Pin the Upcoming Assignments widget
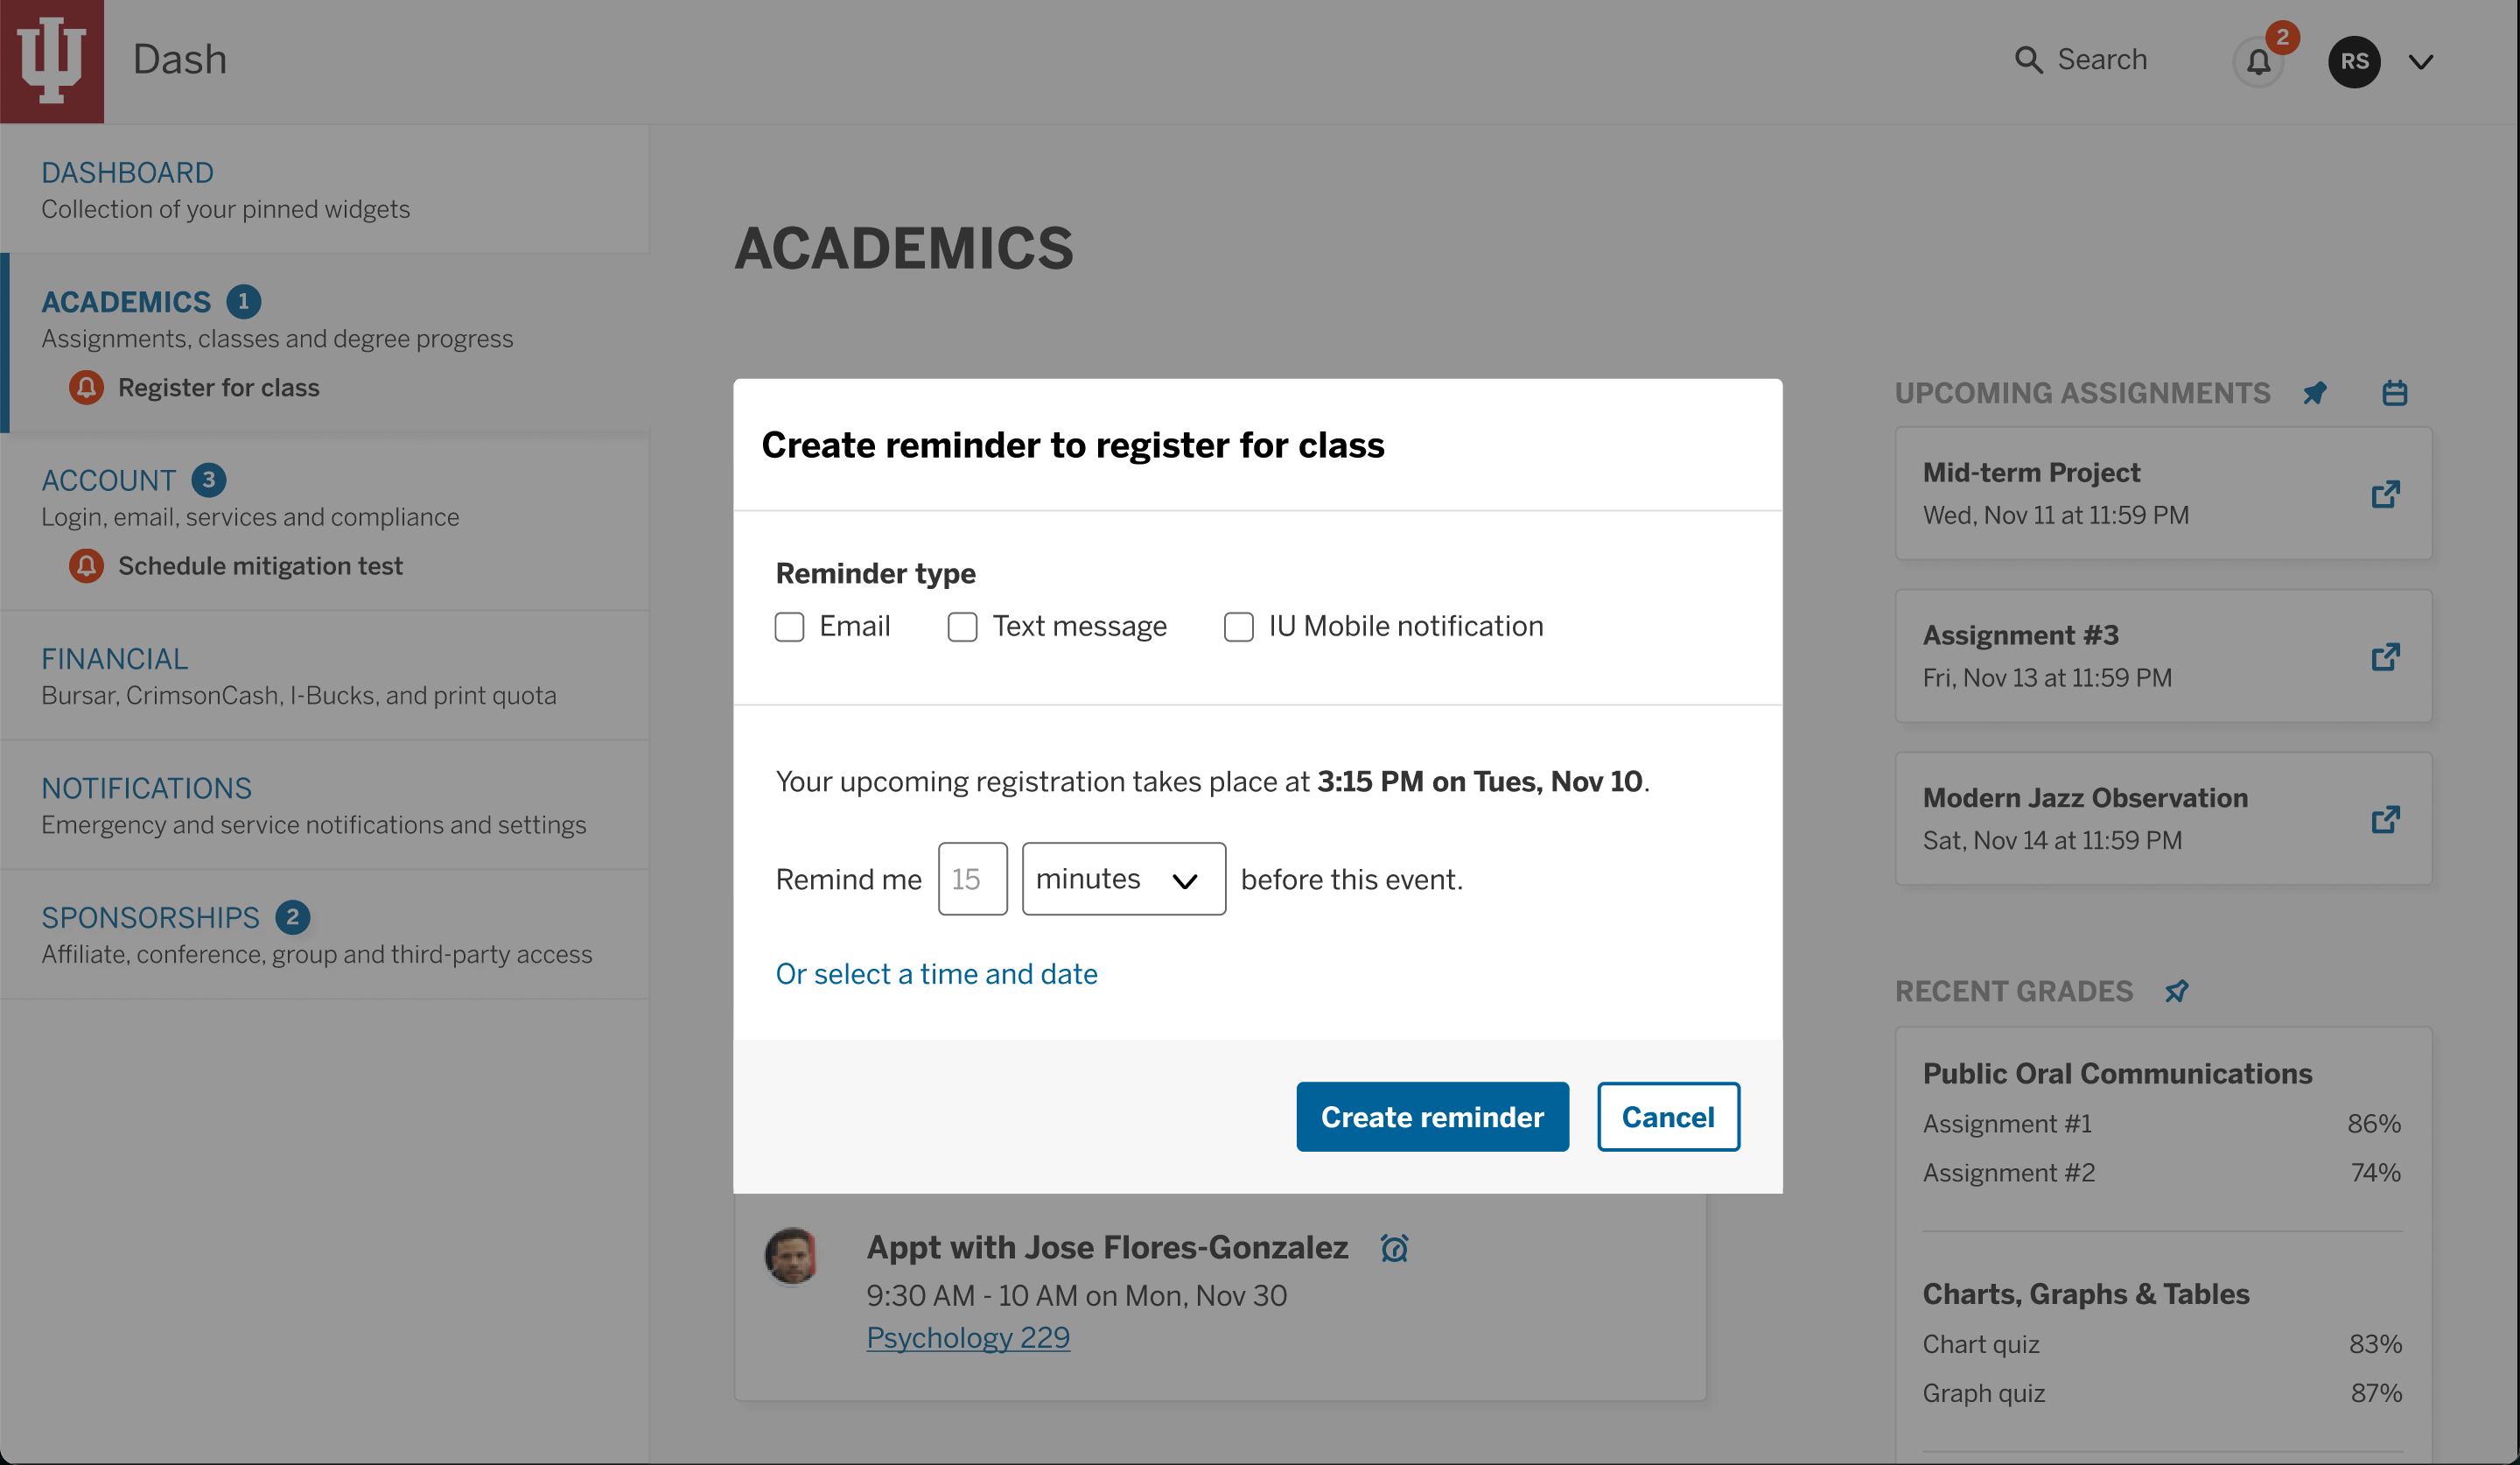 coord(2315,393)
